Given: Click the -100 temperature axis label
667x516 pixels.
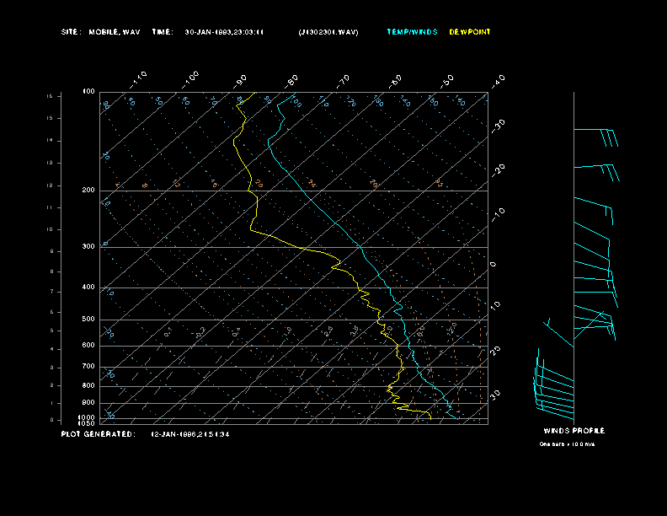Looking at the screenshot, I should [x=190, y=79].
